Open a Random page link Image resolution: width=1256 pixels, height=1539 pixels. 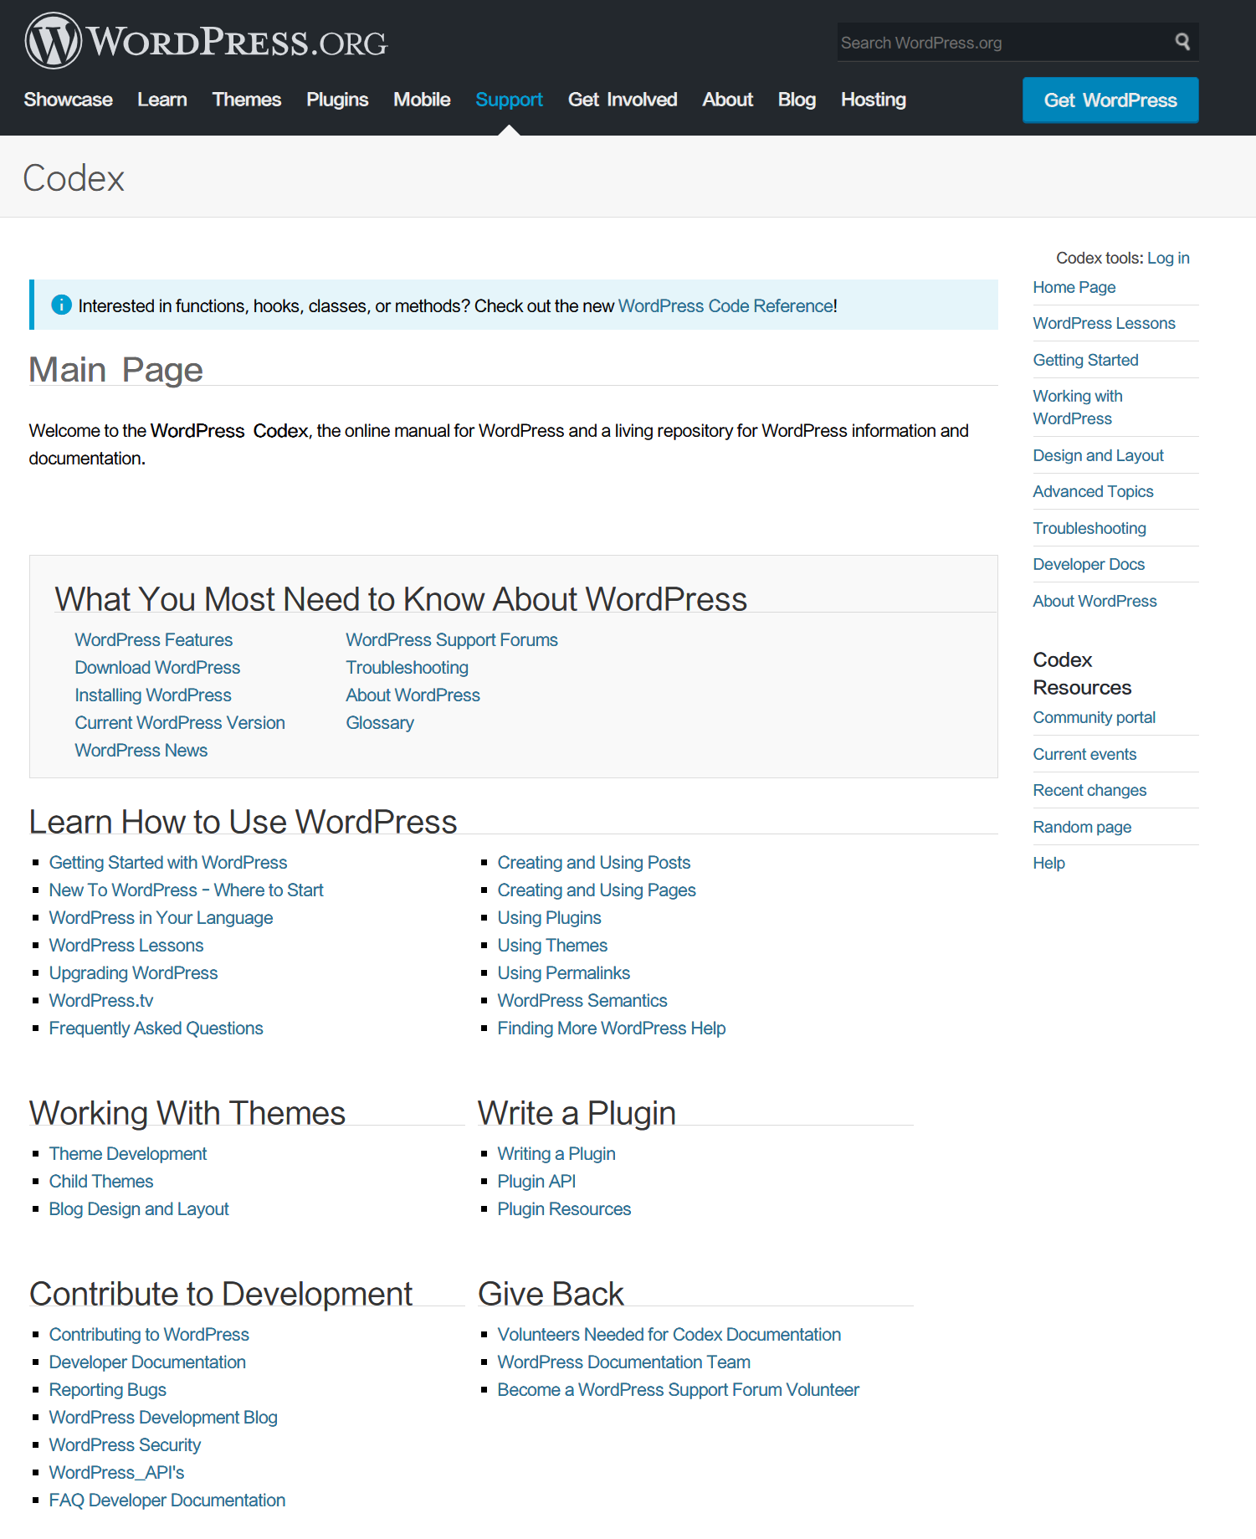coord(1082,827)
